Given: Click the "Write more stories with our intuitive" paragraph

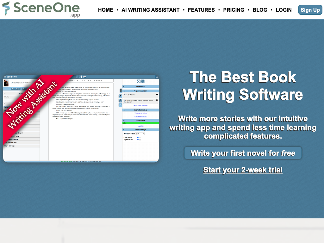Looking at the screenshot, I should pos(243,128).
